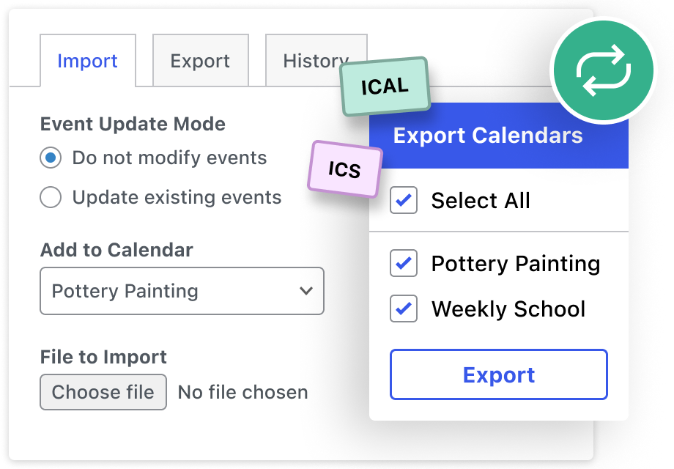Toggle the Select All checkbox
Image resolution: width=674 pixels, height=469 pixels.
(x=404, y=200)
